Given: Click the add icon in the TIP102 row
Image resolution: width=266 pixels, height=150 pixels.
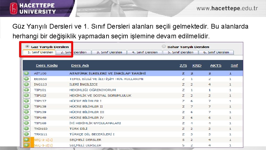Looking at the screenshot, I should (x=26, y=95).
